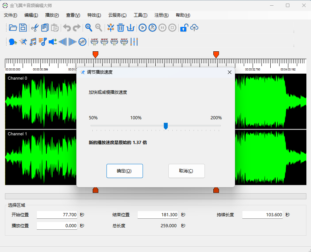
Task: Click the 开始位置 input field
Action: tap(57, 215)
